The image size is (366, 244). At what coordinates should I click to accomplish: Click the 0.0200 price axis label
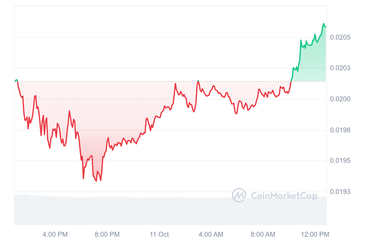click(340, 99)
